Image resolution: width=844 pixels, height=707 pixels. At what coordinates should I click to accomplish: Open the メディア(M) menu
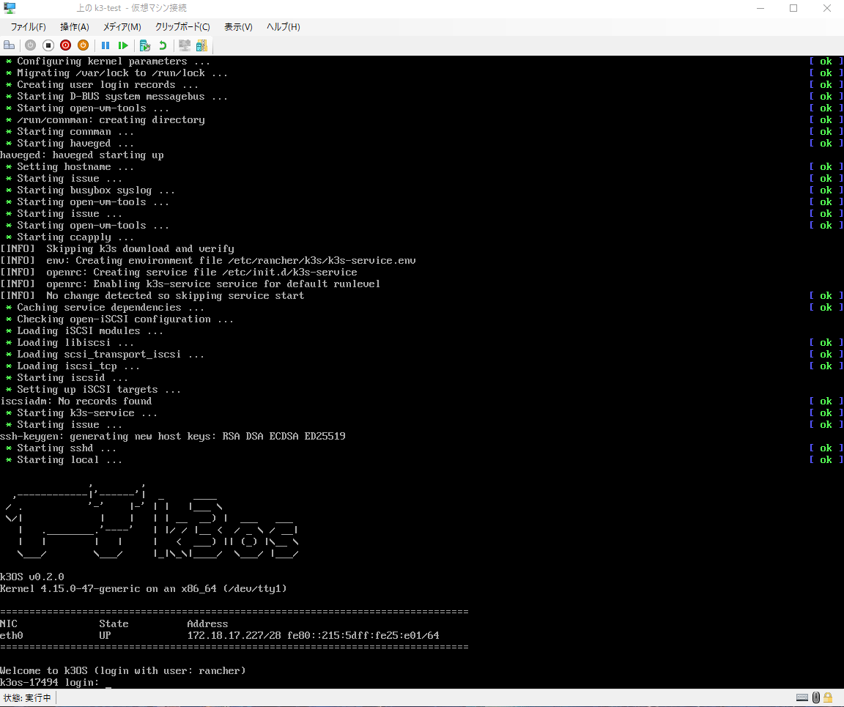coord(122,27)
